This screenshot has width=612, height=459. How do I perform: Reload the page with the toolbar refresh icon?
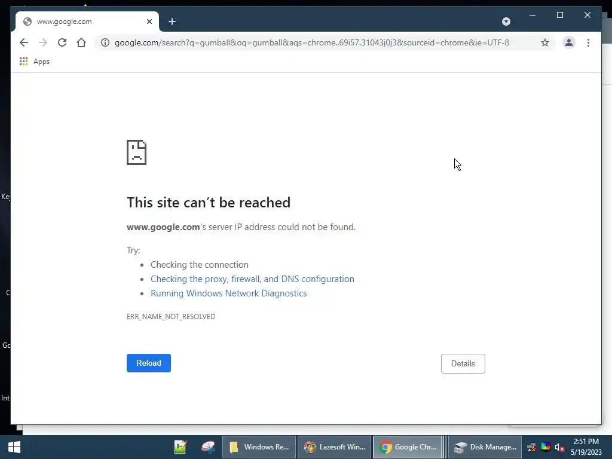tap(62, 42)
